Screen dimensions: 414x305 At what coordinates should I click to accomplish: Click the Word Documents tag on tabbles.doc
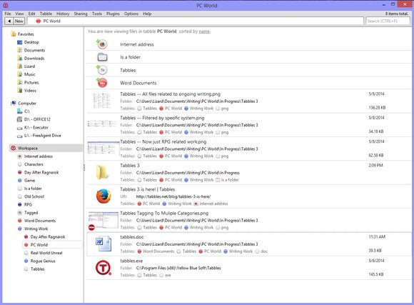click(x=156, y=251)
